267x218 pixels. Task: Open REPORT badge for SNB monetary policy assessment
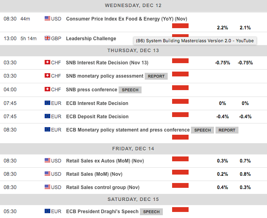click(x=156, y=76)
